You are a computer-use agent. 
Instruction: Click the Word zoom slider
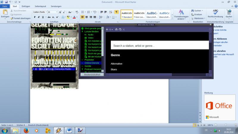(x=226, y=125)
